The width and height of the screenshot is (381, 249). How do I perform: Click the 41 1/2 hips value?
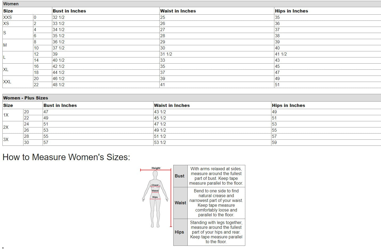point(281,54)
